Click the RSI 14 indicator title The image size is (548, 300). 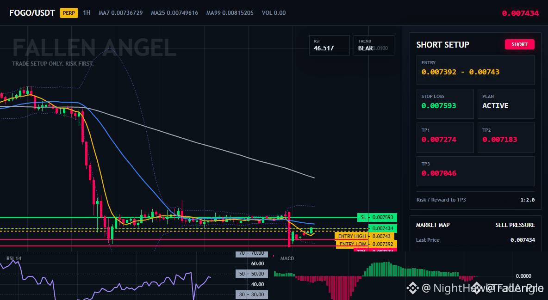tap(13, 258)
